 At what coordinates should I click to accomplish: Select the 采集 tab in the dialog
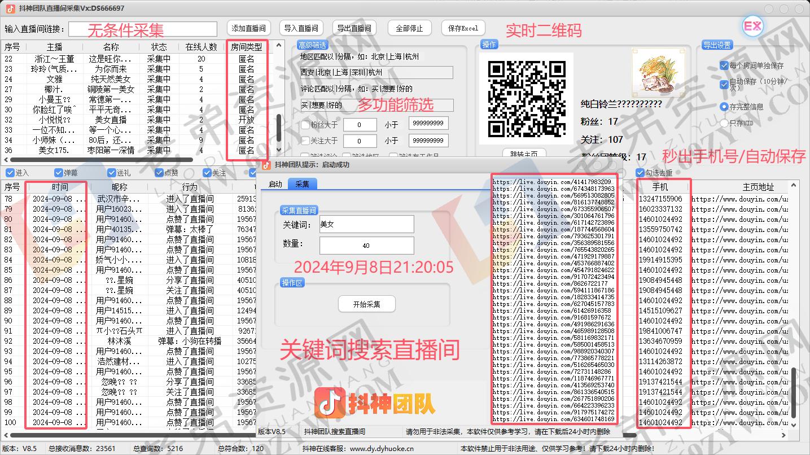(x=302, y=184)
